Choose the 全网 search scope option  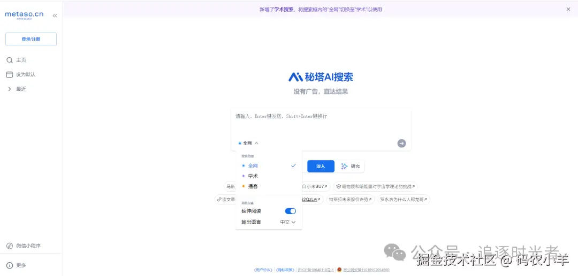[269, 165]
